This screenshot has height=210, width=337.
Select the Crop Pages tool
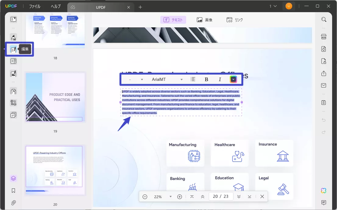[x=13, y=103]
